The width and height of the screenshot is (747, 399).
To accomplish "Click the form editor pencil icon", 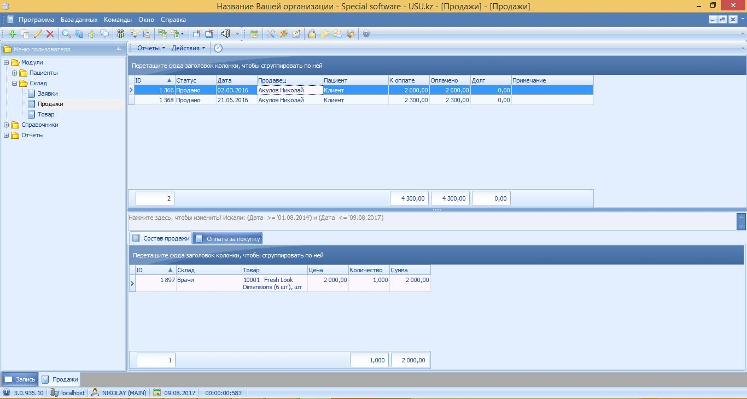I will (296, 34).
